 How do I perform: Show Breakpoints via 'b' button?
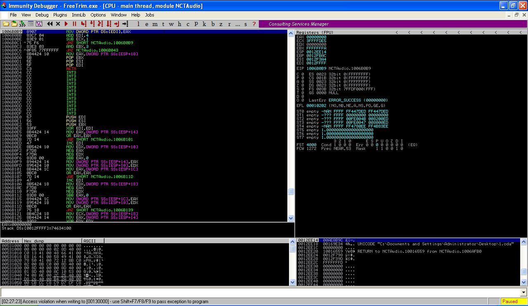coord(213,24)
